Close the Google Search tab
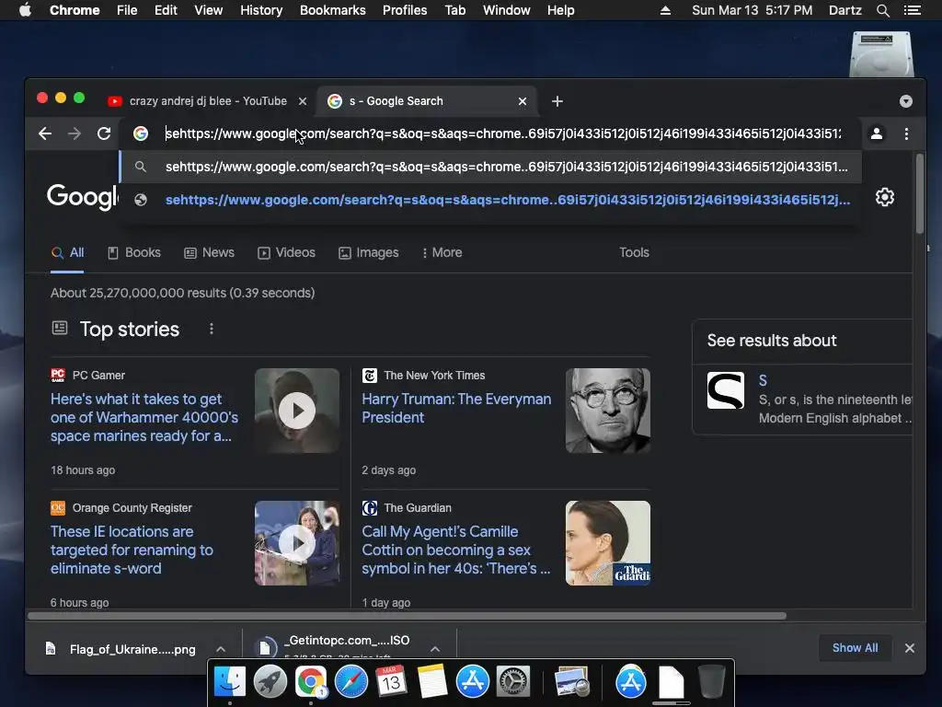This screenshot has height=707, width=942. [x=523, y=101]
